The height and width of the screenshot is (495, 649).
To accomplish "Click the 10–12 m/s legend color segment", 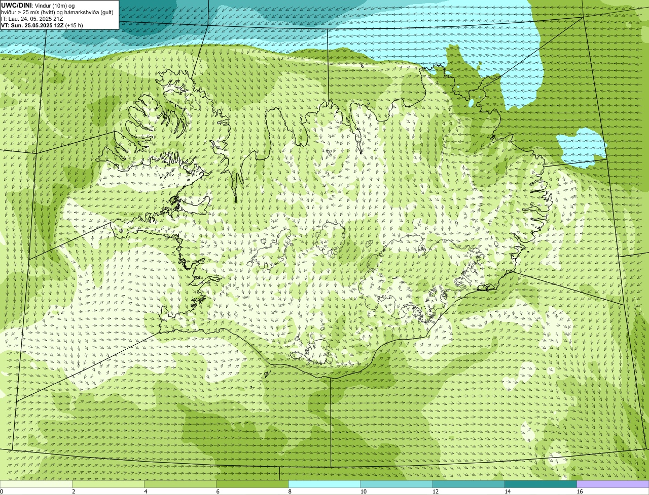I will (396, 484).
